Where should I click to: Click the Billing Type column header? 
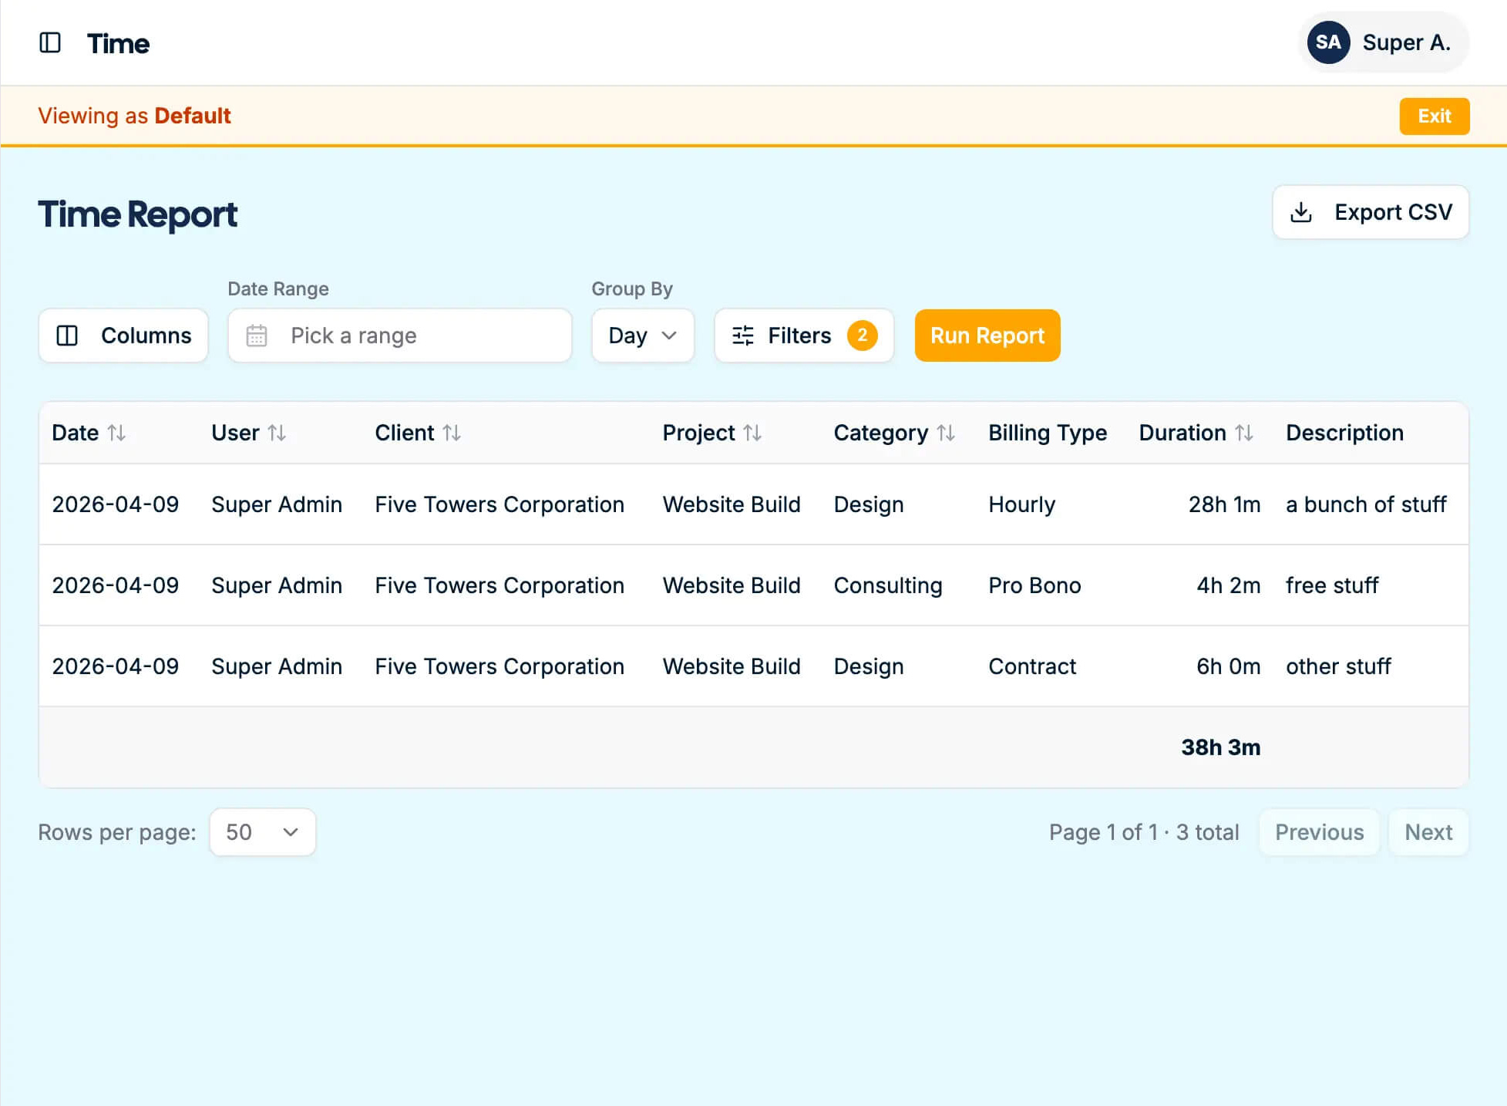(x=1048, y=433)
